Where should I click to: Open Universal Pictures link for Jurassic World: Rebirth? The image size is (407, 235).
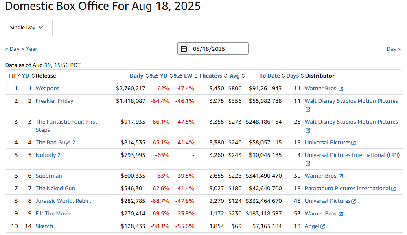(328, 201)
